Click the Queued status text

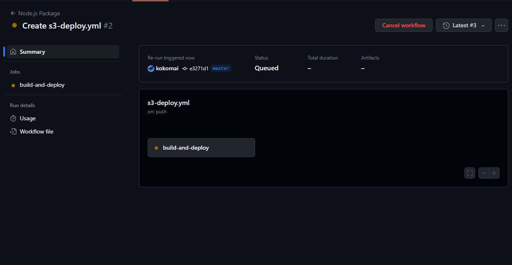pos(266,68)
